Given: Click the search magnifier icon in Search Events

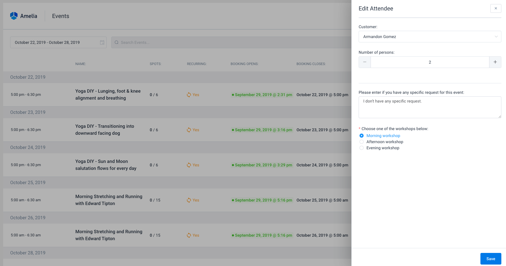Looking at the screenshot, I should coord(116,42).
